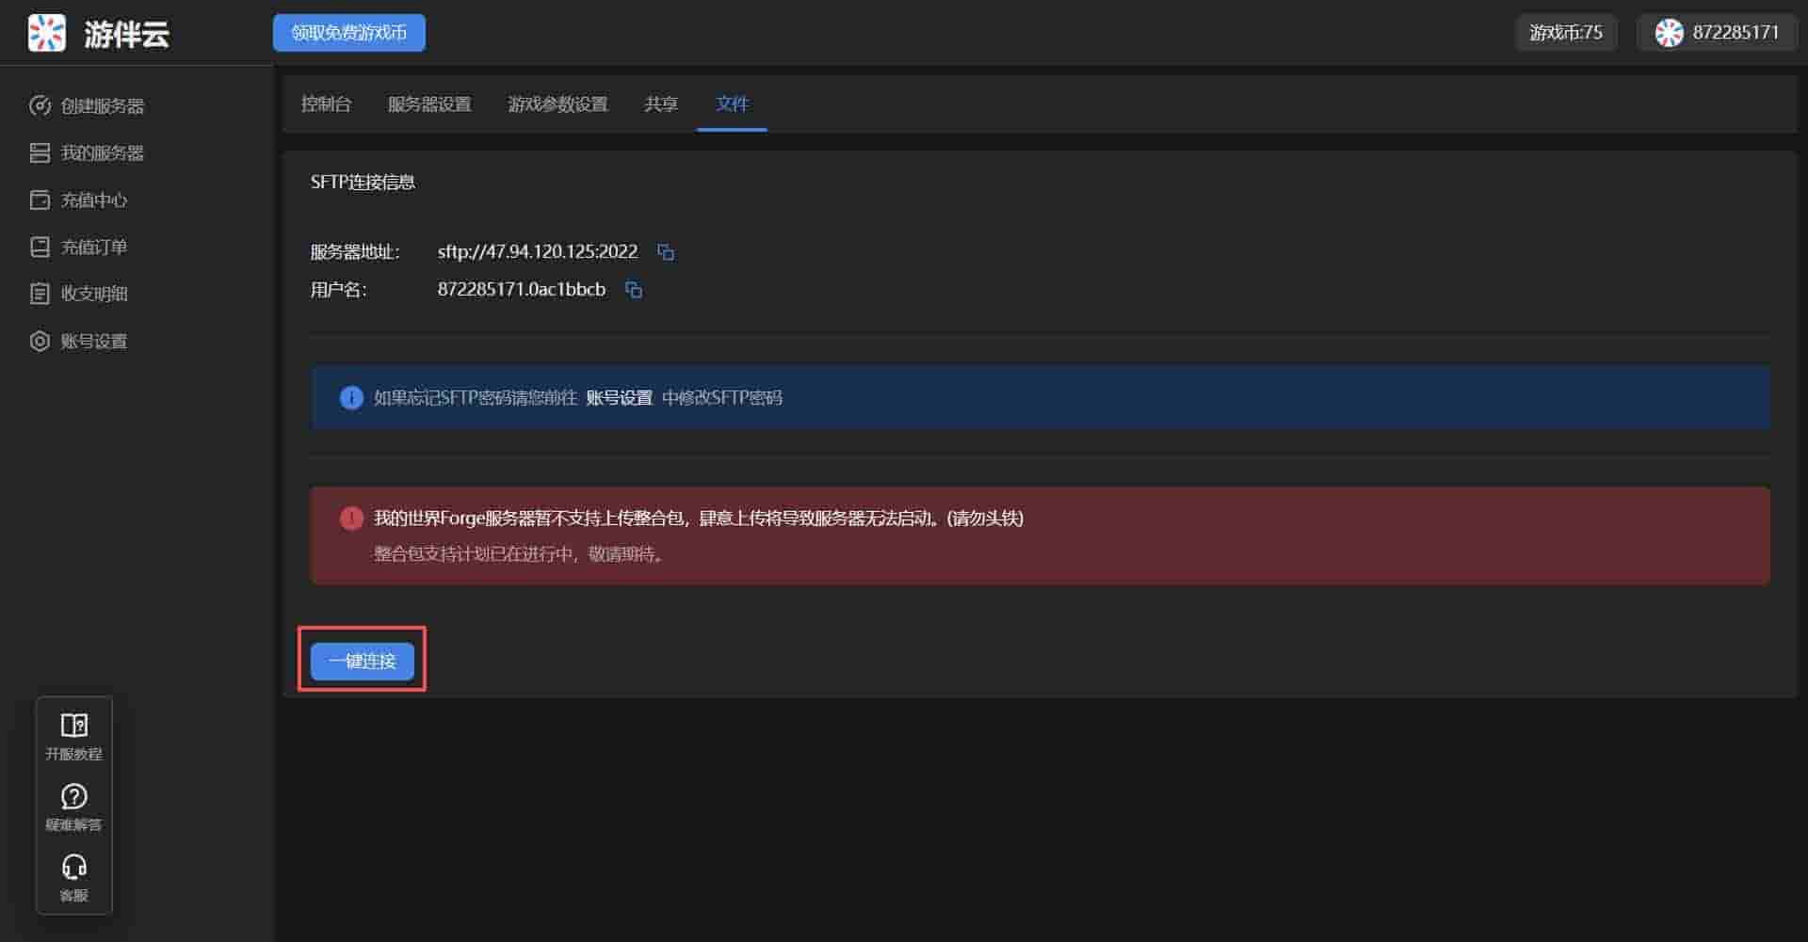
Task: Click the 用户名: label
Action: 339,289
